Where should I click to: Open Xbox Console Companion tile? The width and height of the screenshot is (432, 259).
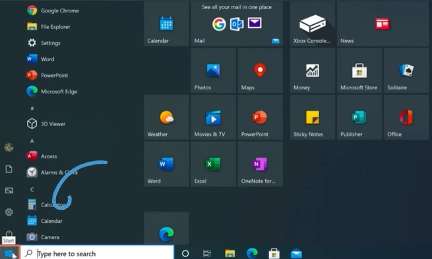coord(313,24)
